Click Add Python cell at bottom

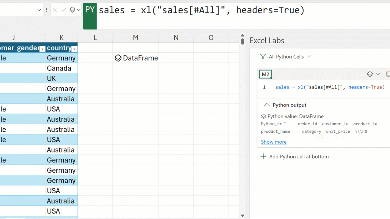click(299, 157)
